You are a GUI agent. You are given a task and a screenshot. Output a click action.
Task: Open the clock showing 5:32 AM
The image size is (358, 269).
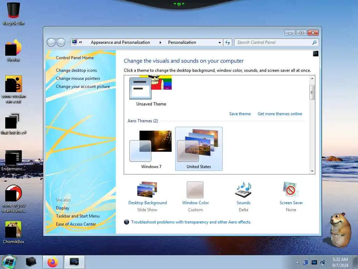click(340, 262)
